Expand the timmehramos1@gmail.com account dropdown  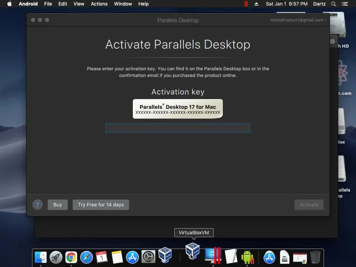point(298,20)
